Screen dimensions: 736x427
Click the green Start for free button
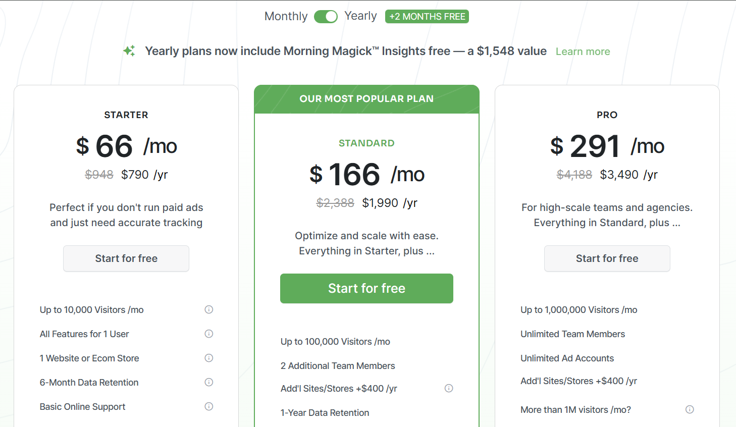[366, 288]
